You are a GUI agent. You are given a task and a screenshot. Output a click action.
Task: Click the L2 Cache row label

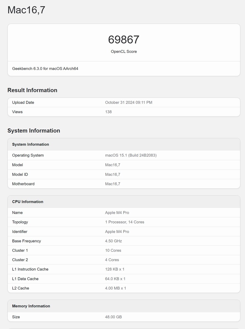click(21, 288)
